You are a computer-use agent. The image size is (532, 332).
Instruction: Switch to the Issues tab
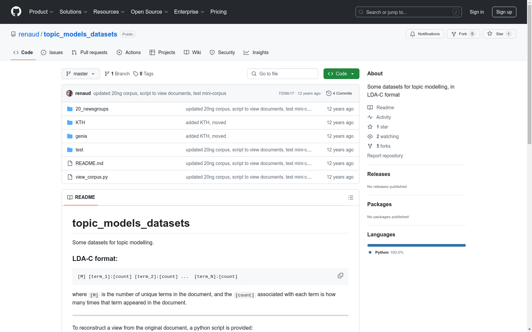click(52, 52)
